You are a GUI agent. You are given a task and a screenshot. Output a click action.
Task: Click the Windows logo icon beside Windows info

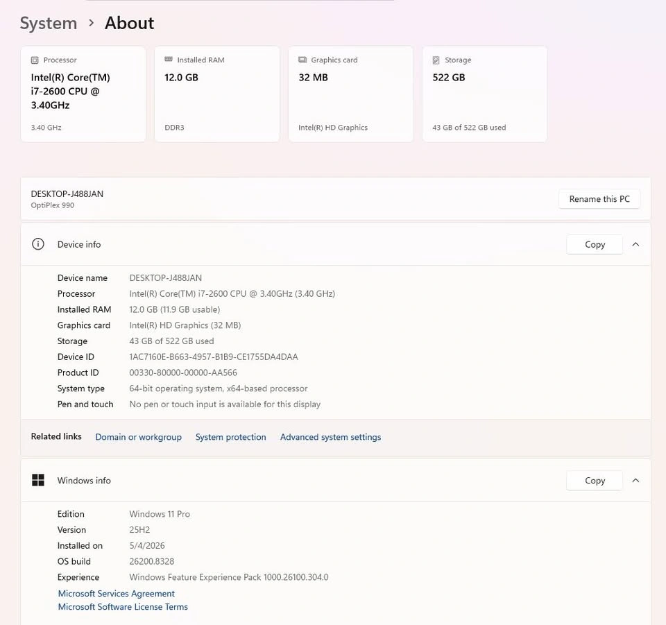click(x=38, y=480)
